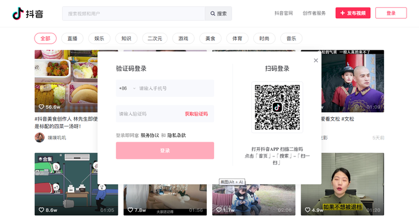Open the video thumbnail with woman in green

click(343, 184)
